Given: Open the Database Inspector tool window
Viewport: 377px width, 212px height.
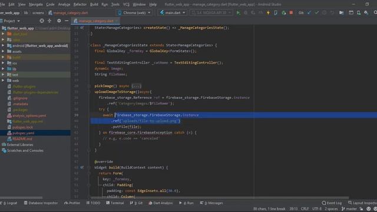Looking at the screenshot, I should (41, 203).
